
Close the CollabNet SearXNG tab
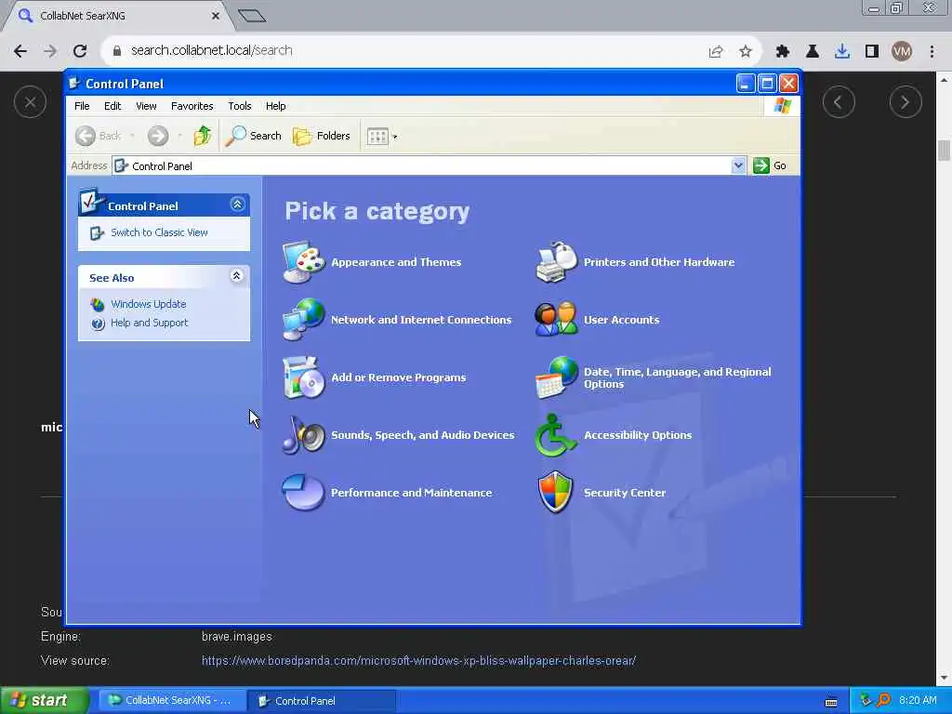point(216,16)
